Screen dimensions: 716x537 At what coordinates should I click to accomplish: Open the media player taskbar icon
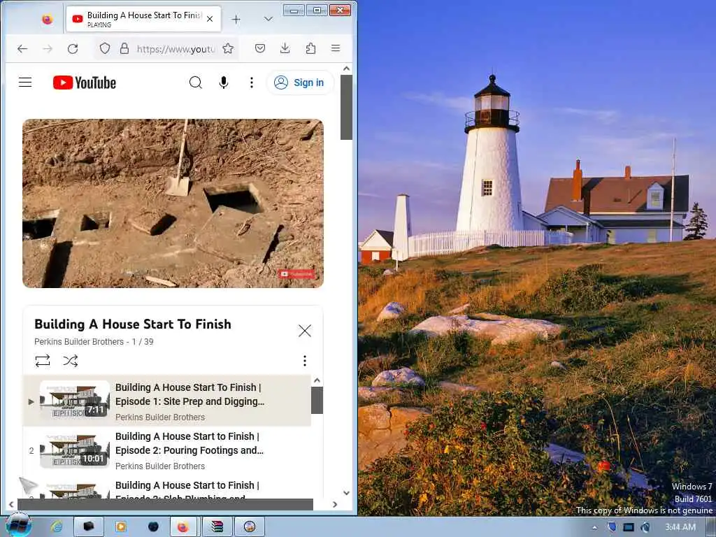pyautogui.click(x=120, y=527)
